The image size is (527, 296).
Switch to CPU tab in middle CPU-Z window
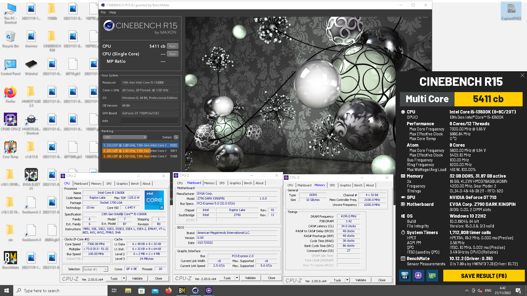tap(180, 183)
